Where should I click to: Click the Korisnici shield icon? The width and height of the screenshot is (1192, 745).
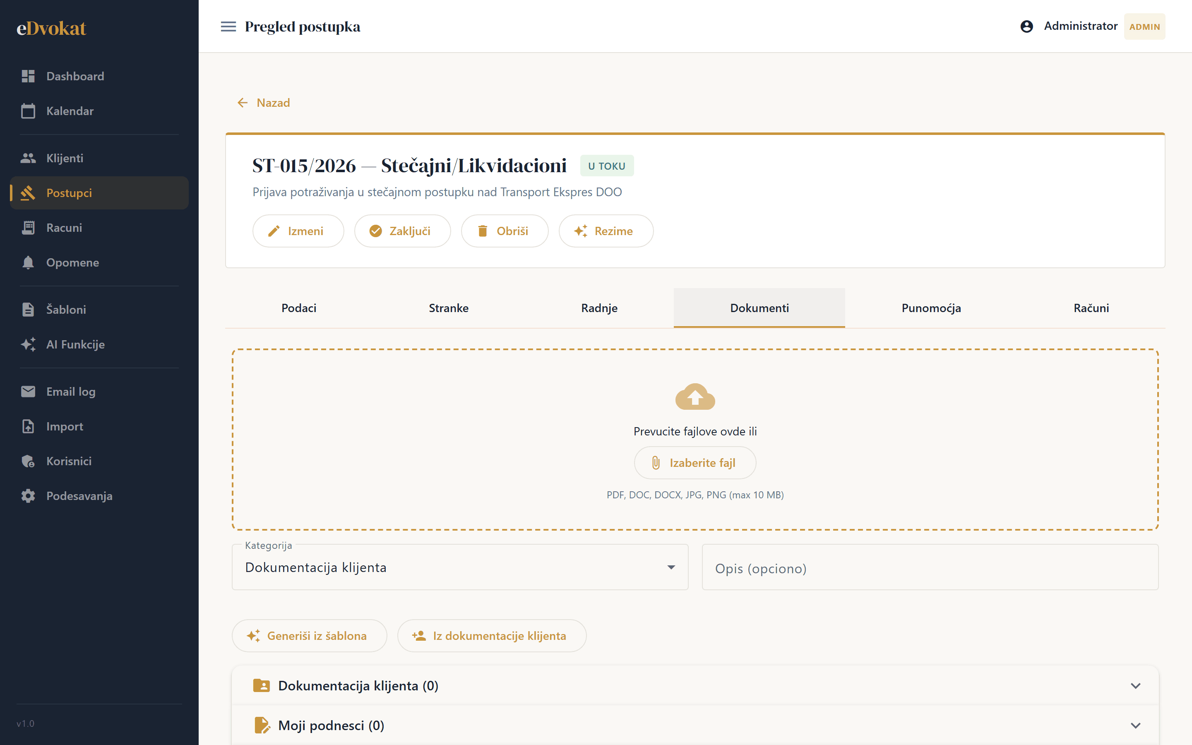[28, 461]
